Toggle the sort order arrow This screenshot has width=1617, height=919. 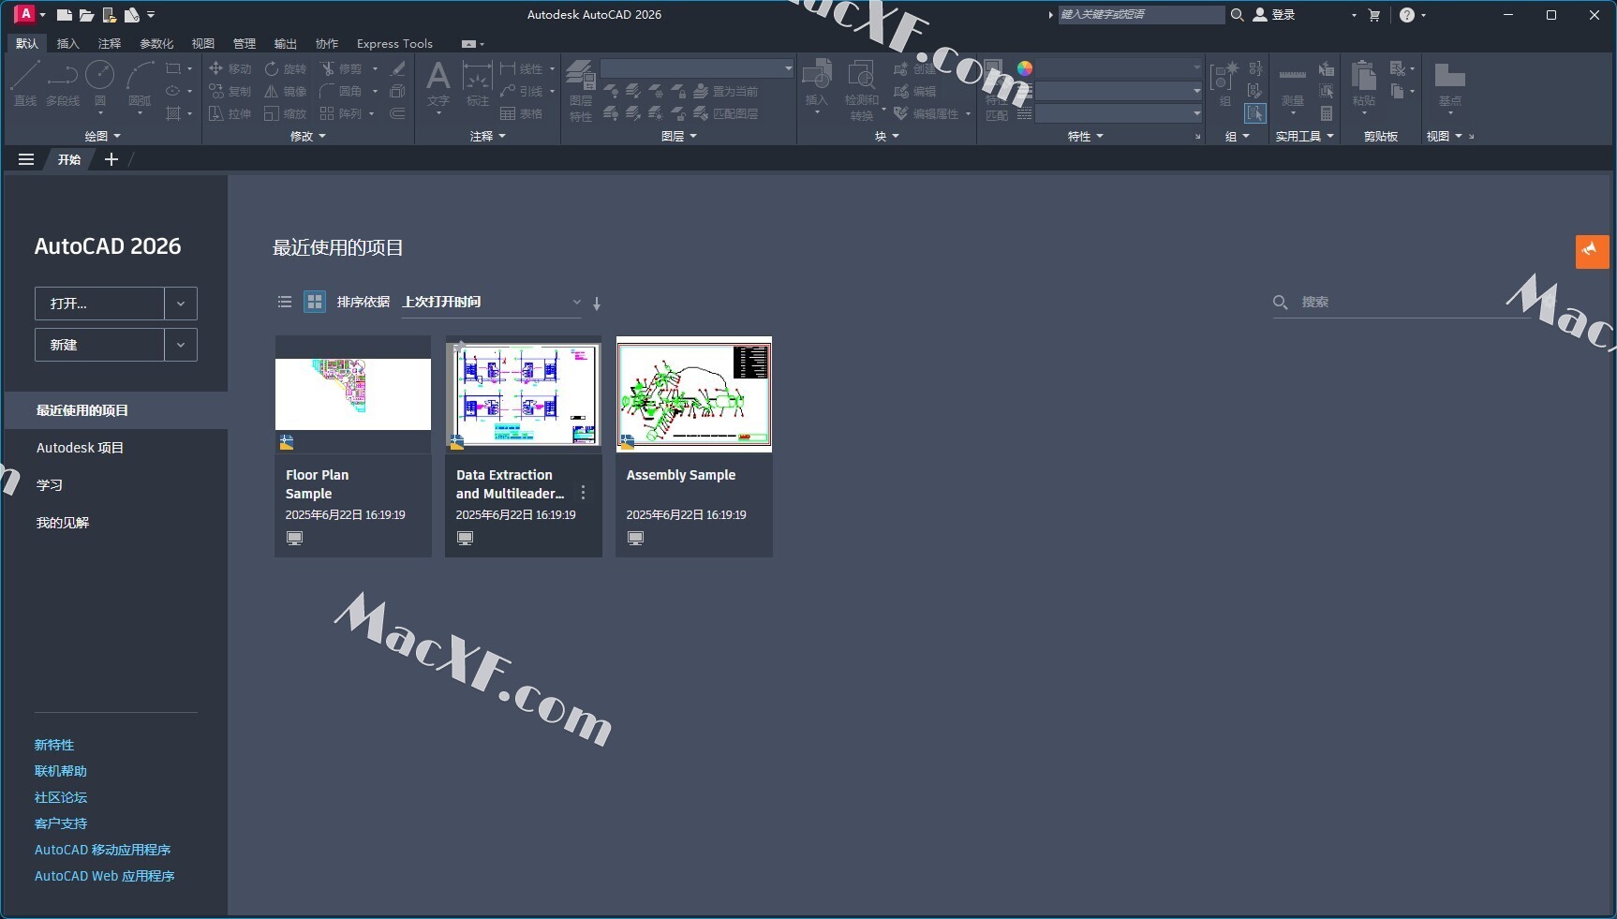click(597, 303)
